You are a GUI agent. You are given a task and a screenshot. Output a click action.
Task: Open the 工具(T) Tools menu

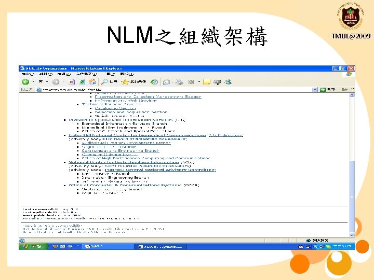click(110, 74)
